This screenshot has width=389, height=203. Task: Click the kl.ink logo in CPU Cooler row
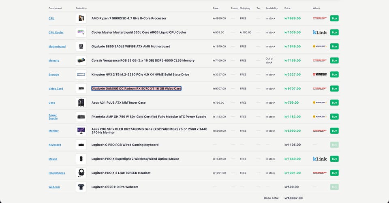(320, 32)
